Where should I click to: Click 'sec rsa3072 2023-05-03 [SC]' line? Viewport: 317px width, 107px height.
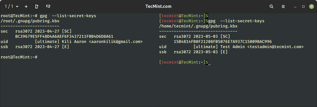tap(194, 36)
